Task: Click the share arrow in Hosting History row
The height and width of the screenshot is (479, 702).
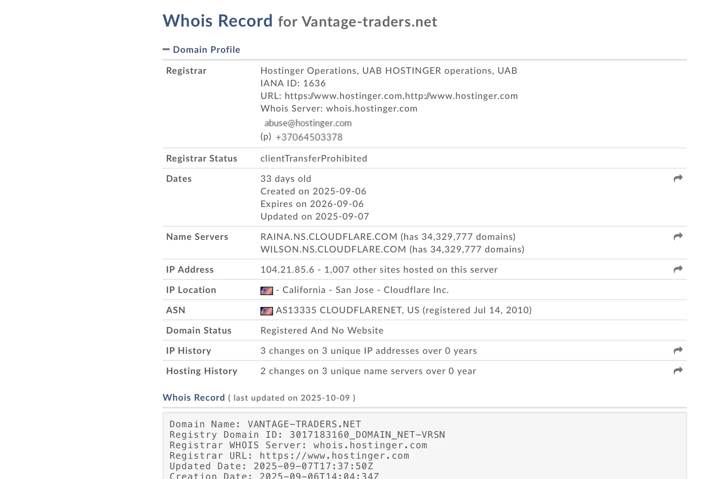Action: coord(678,371)
